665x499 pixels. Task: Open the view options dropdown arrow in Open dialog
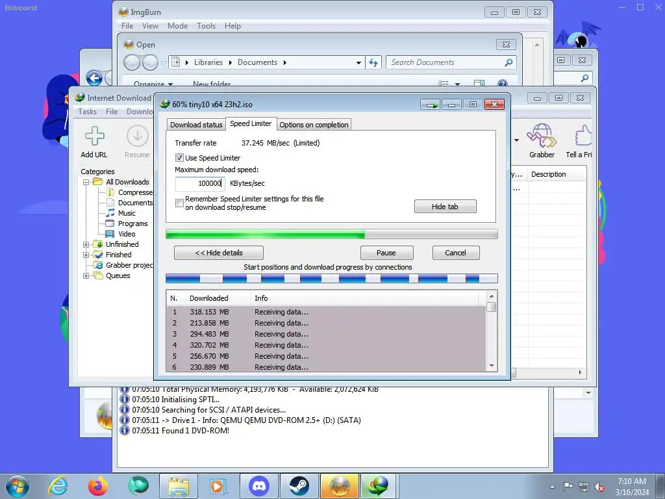458,84
